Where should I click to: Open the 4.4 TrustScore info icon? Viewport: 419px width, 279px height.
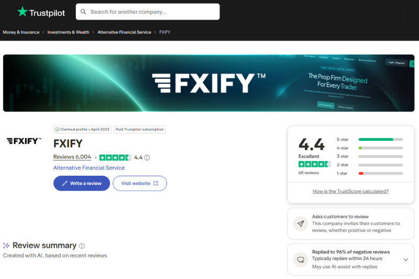click(x=147, y=158)
